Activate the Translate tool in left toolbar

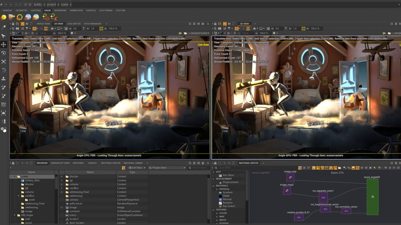4,44
